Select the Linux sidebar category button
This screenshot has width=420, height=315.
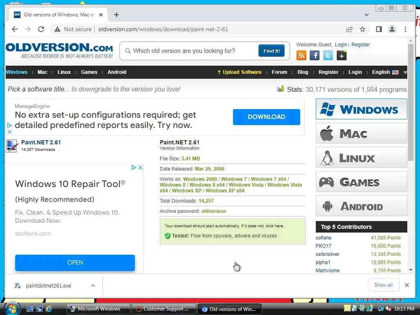[x=361, y=157]
